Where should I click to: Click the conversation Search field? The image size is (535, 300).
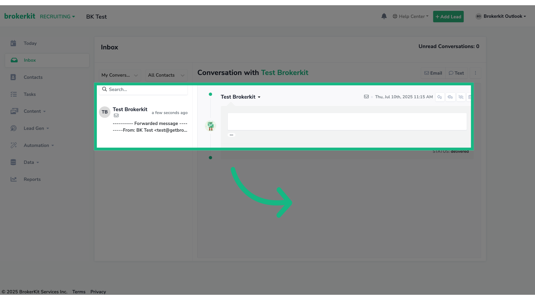pos(143,89)
